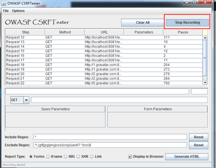The image size is (216, 168).
Task: Click the table scrollbar down arrow
Action: coord(205,83)
